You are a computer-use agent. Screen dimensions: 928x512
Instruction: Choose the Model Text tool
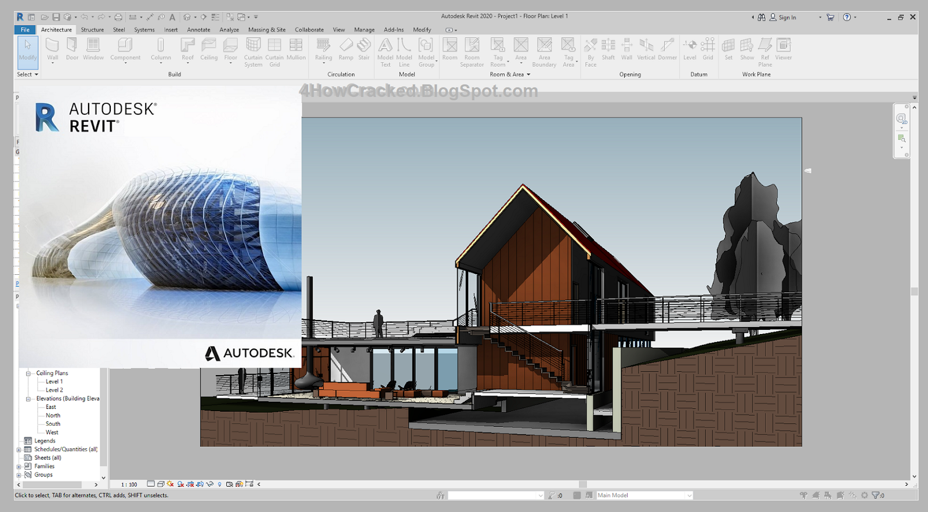click(x=386, y=52)
